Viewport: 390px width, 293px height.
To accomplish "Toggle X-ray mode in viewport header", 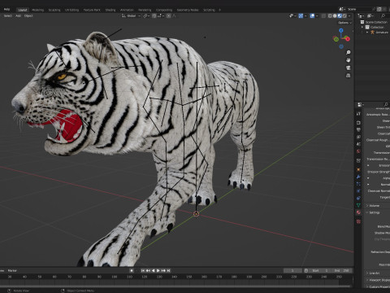I will click(x=323, y=16).
